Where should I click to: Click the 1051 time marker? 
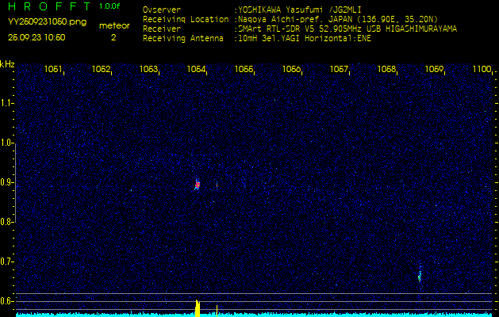[x=54, y=70]
